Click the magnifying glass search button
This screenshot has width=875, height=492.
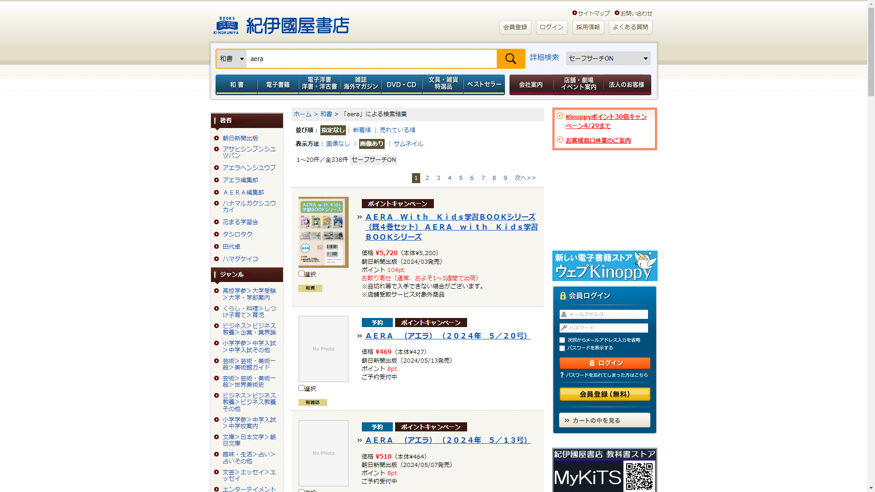(510, 59)
